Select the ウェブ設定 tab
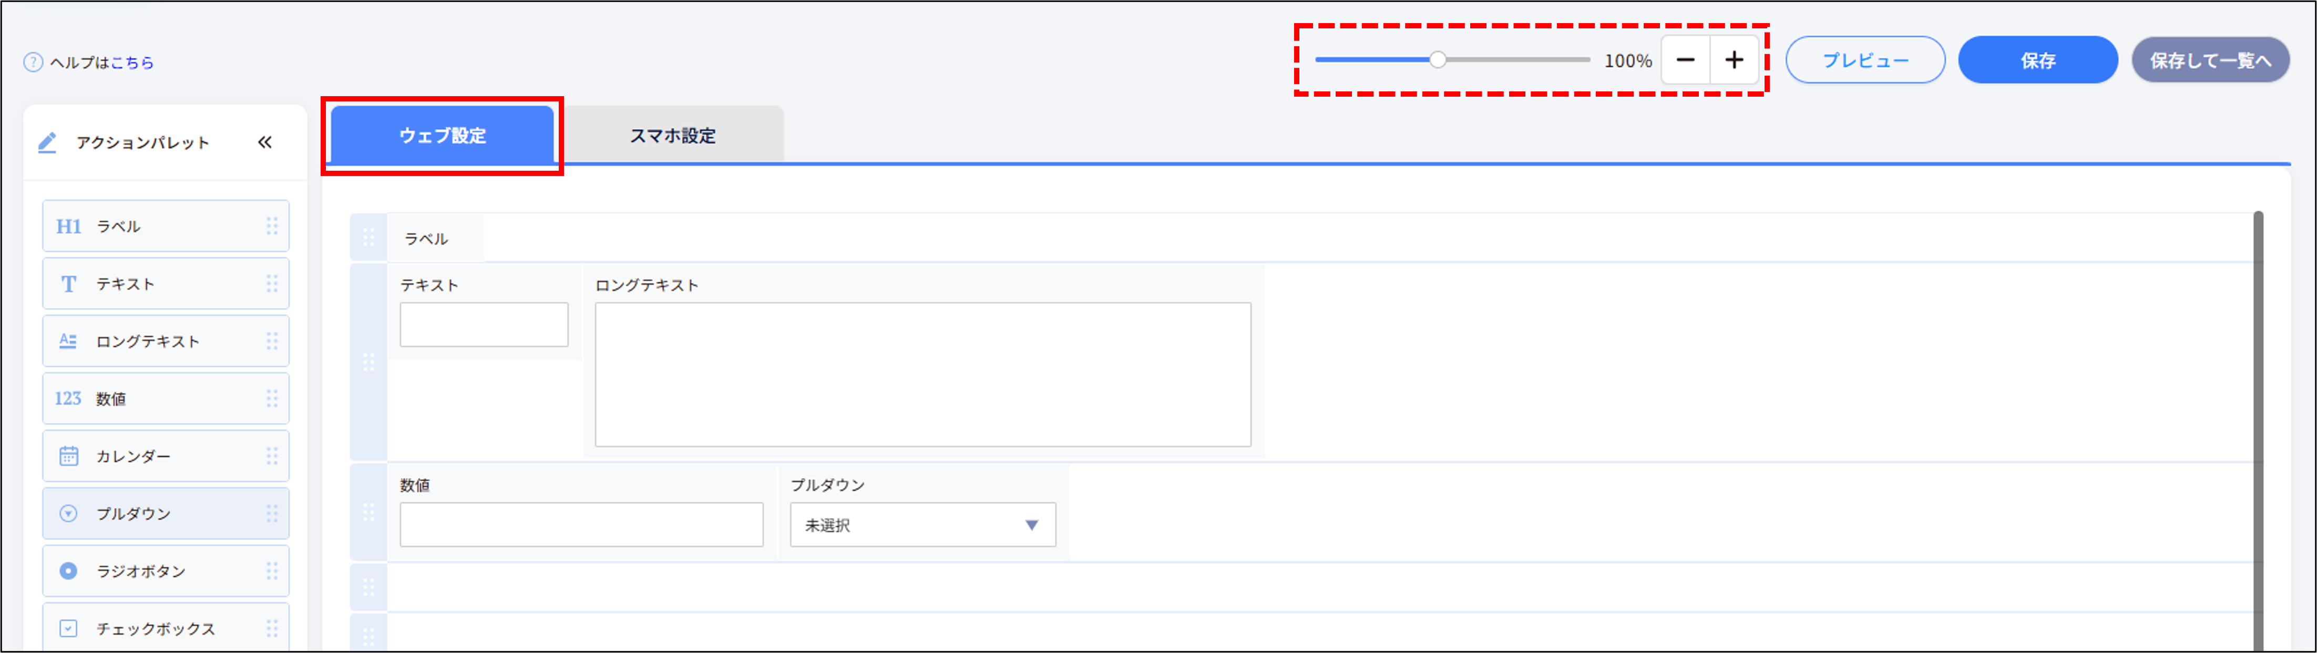Screen dimensions: 2317x653 pyautogui.click(x=443, y=136)
